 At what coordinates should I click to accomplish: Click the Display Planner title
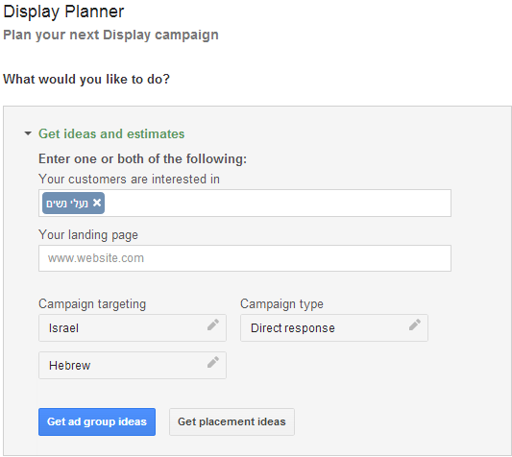63,12
